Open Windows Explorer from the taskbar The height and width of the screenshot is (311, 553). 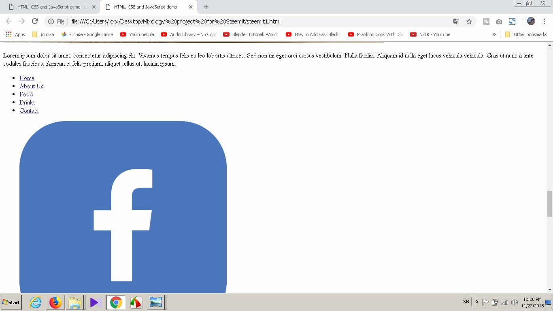(75, 302)
